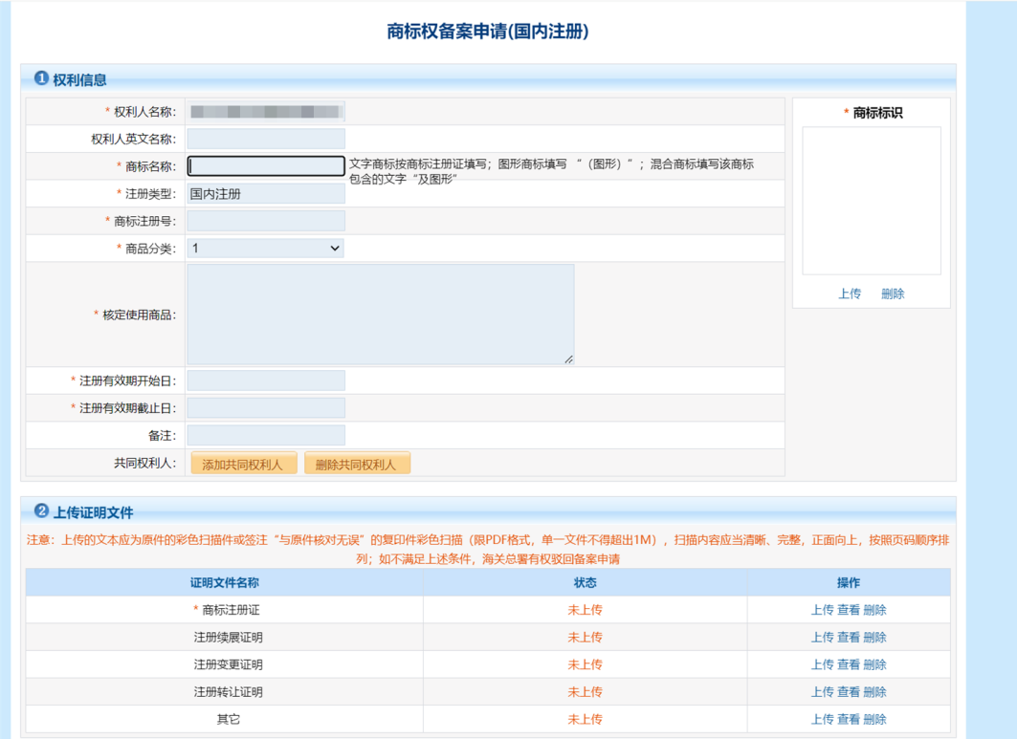Click the 注册转让证明 row name
Viewport: 1017px width, 739px height.
(229, 692)
